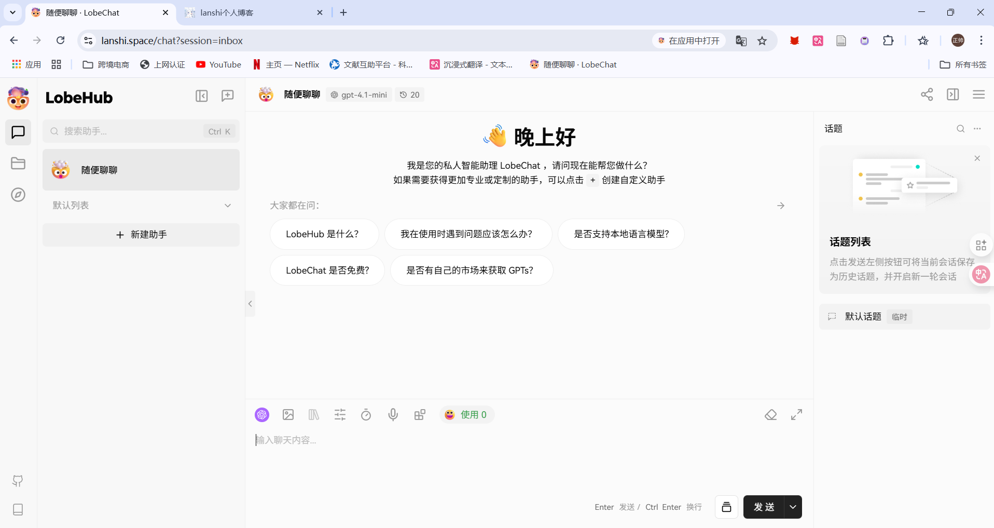994x528 pixels.
Task: Switch to the lanshi个人博客 browser tab
Action: coord(254,12)
